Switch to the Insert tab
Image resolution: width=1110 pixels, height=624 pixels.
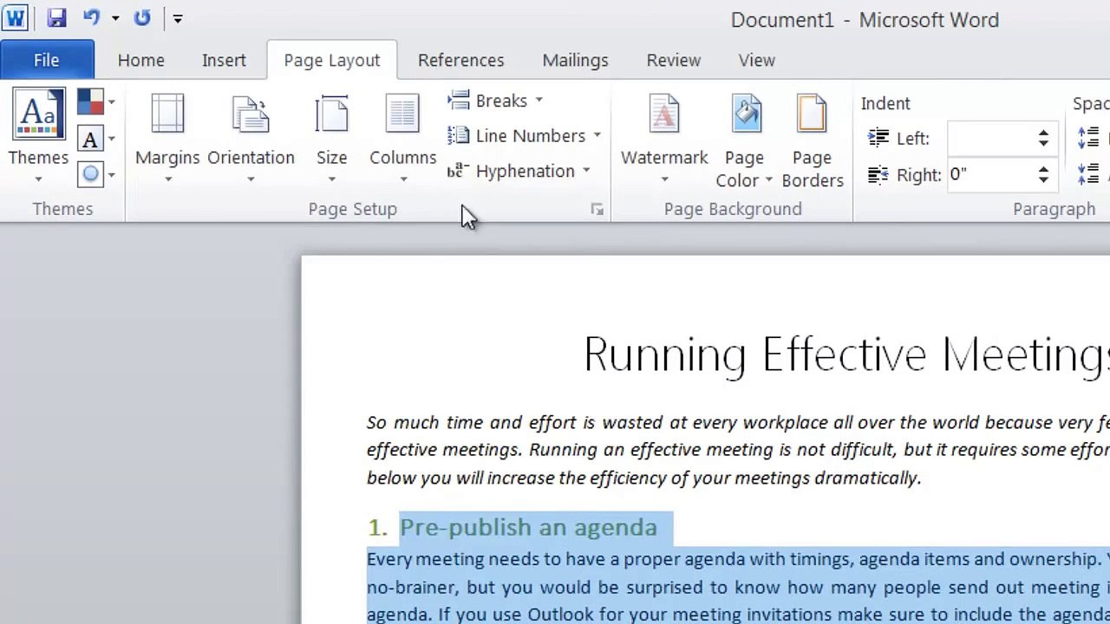[x=224, y=60]
